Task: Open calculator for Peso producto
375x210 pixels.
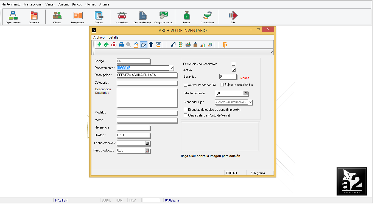Action: click(147, 150)
